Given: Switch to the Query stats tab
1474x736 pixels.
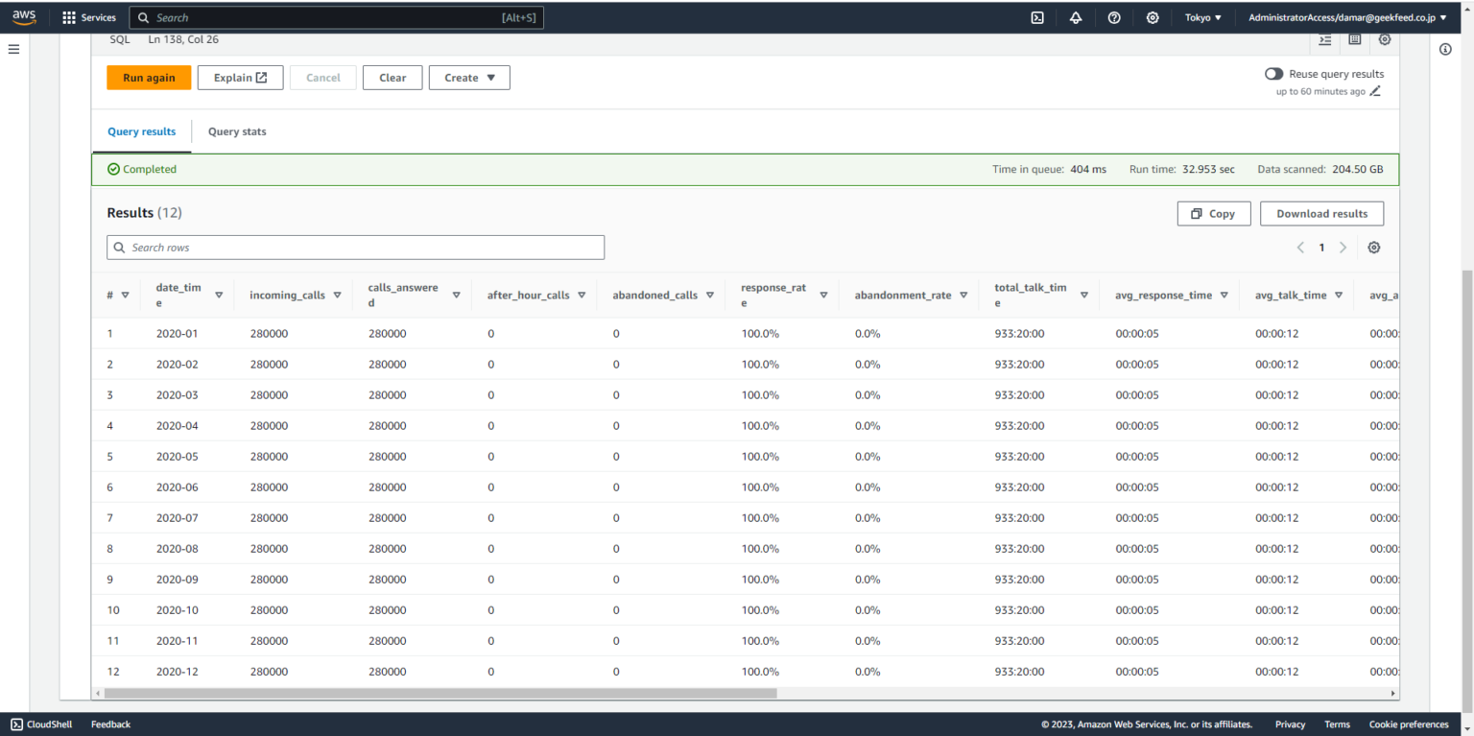Looking at the screenshot, I should [x=237, y=131].
